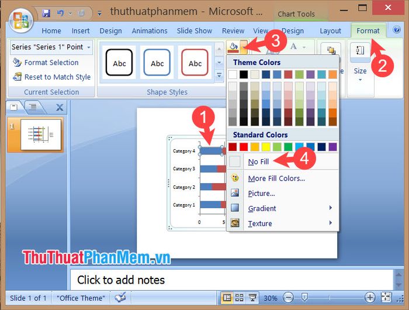Expand the Shape Styles gallery

point(219,75)
